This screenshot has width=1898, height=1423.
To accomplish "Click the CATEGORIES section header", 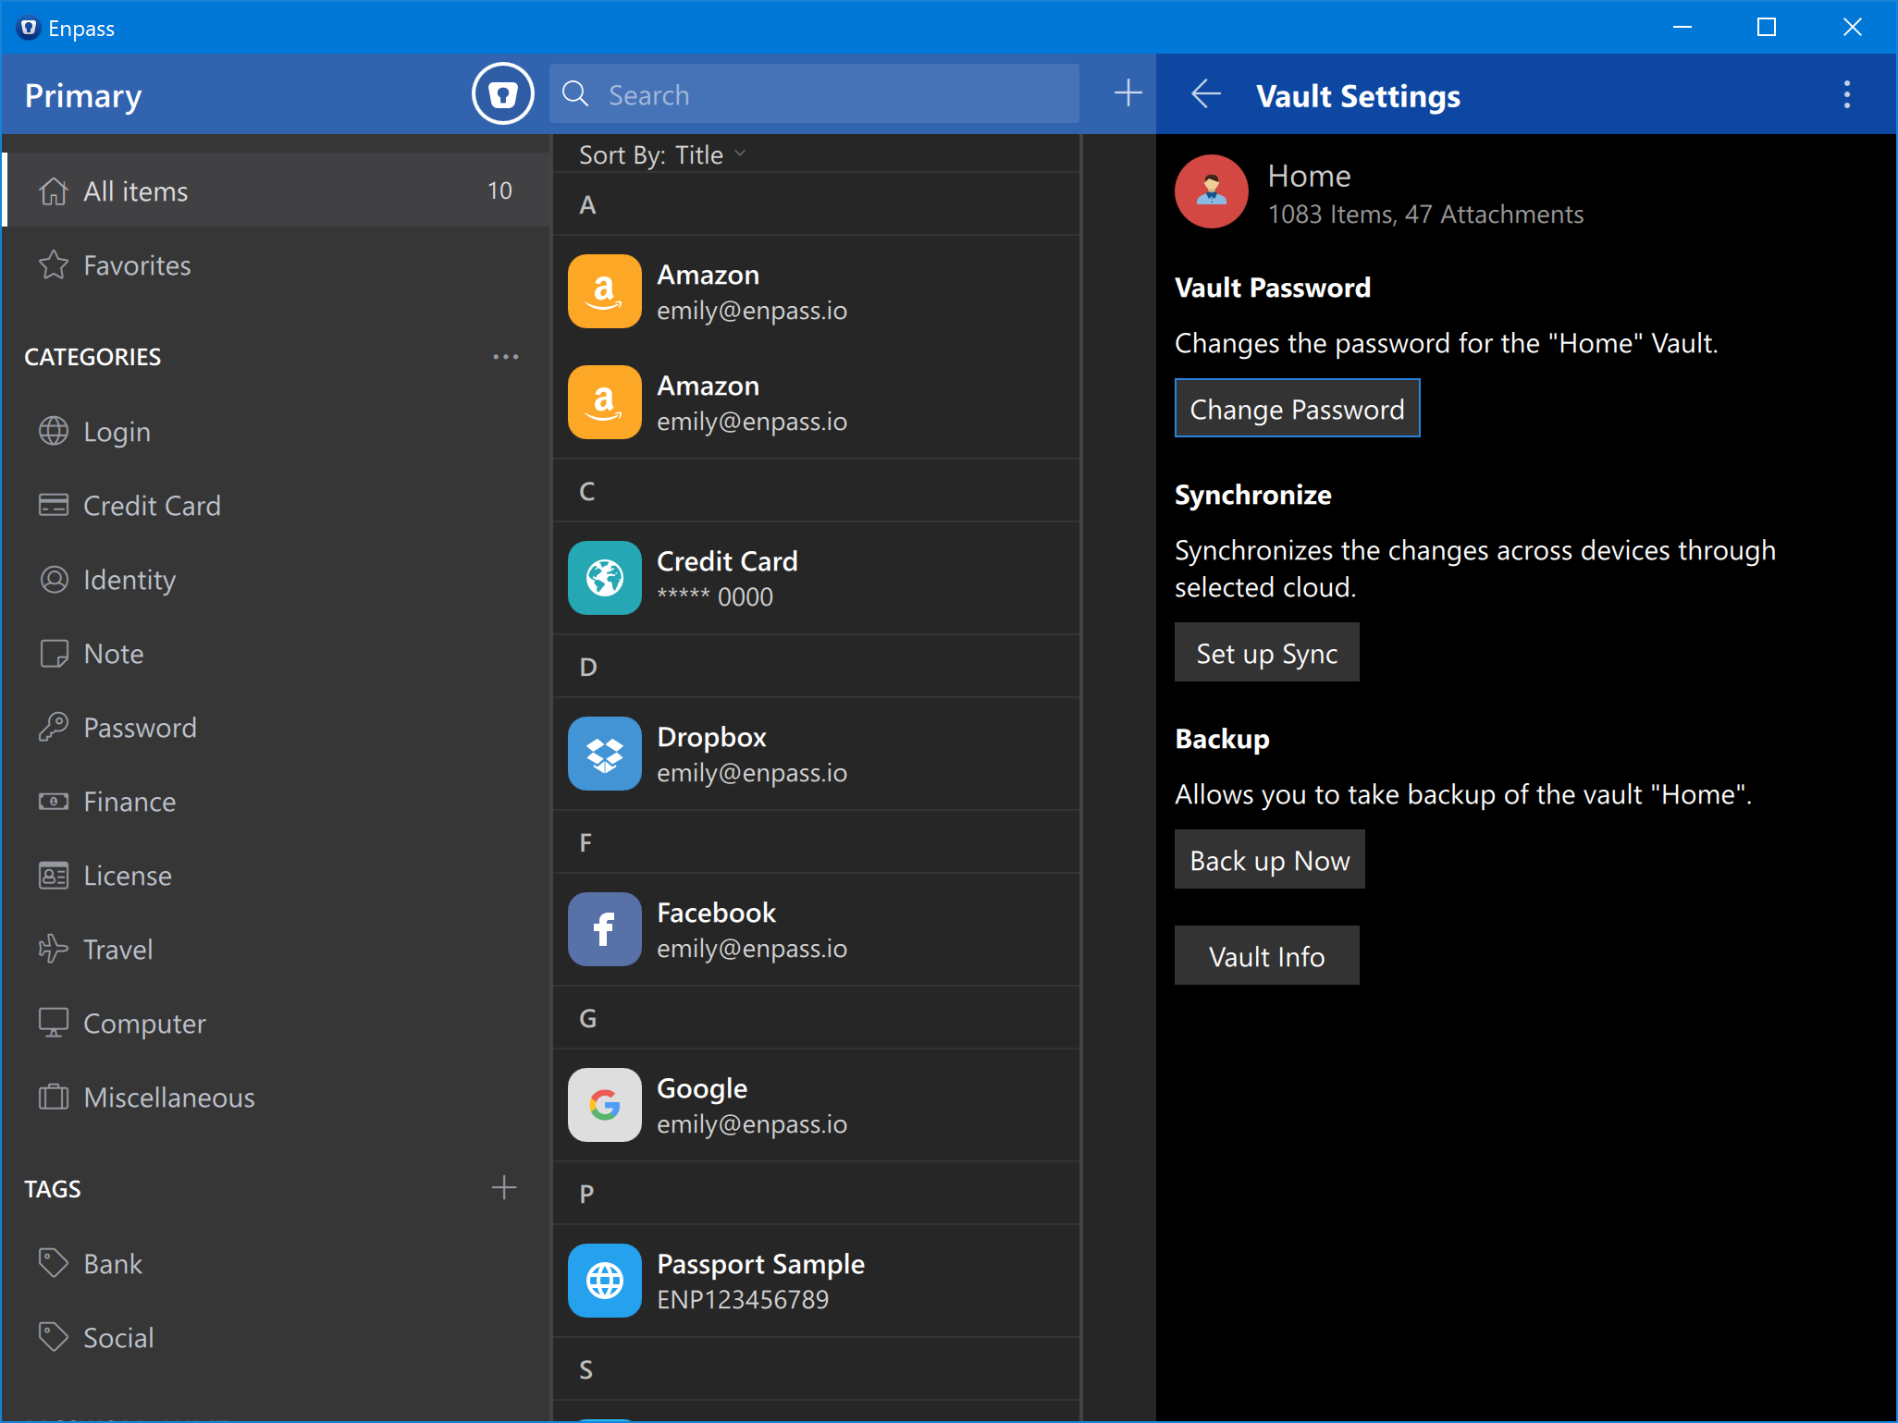I will pos(92,357).
